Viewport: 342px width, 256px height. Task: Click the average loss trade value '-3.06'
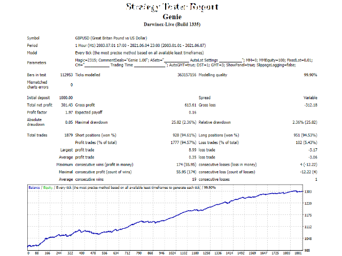coord(313,157)
